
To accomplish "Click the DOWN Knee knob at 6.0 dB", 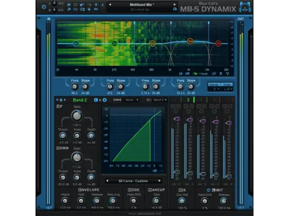I will (x=77, y=178).
